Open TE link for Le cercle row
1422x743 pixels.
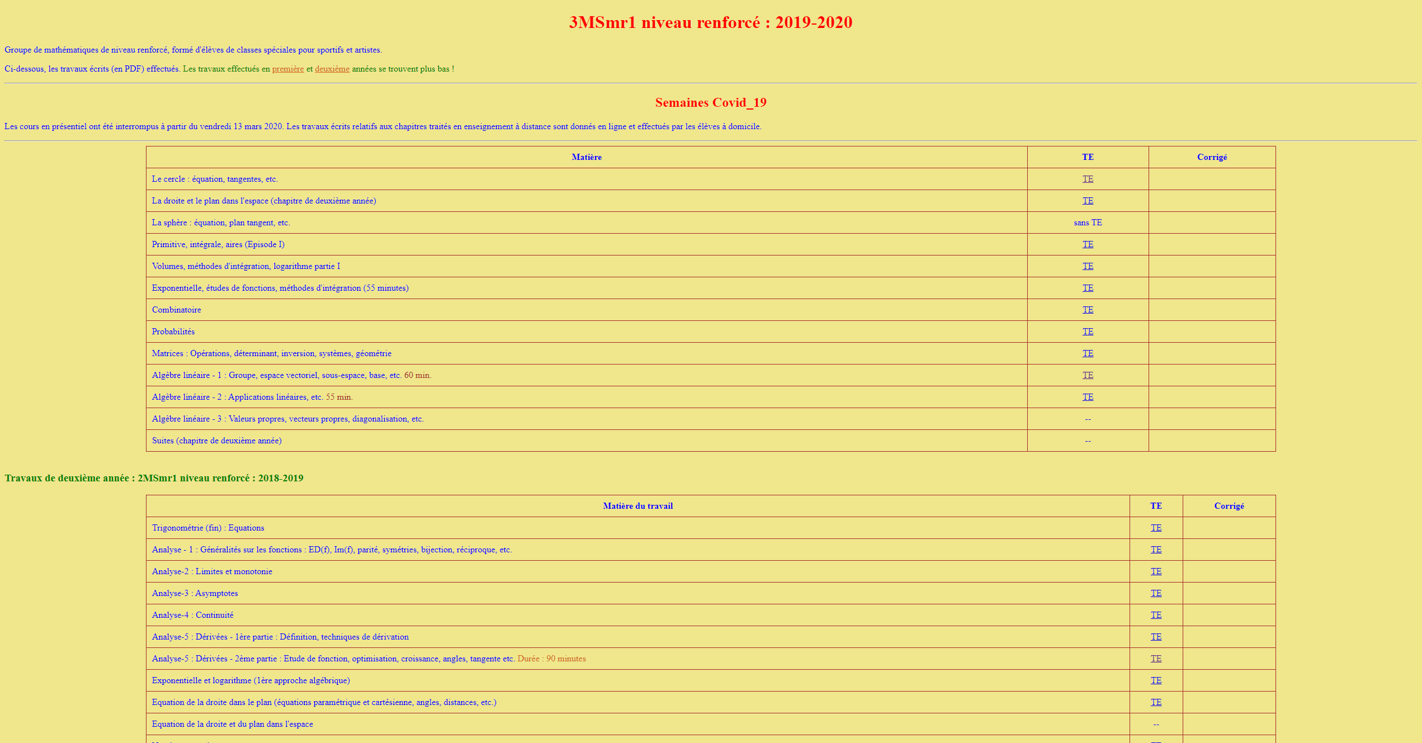click(1087, 179)
